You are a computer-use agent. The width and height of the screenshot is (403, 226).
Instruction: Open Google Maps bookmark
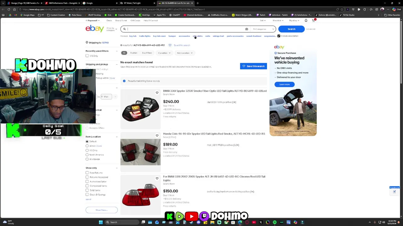click(x=27, y=15)
